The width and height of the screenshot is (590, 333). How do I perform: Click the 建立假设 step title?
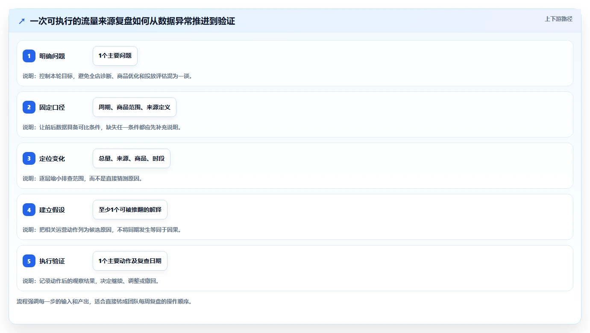[52, 210]
